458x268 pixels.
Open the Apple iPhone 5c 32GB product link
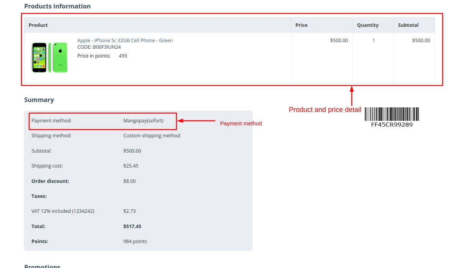(x=125, y=40)
